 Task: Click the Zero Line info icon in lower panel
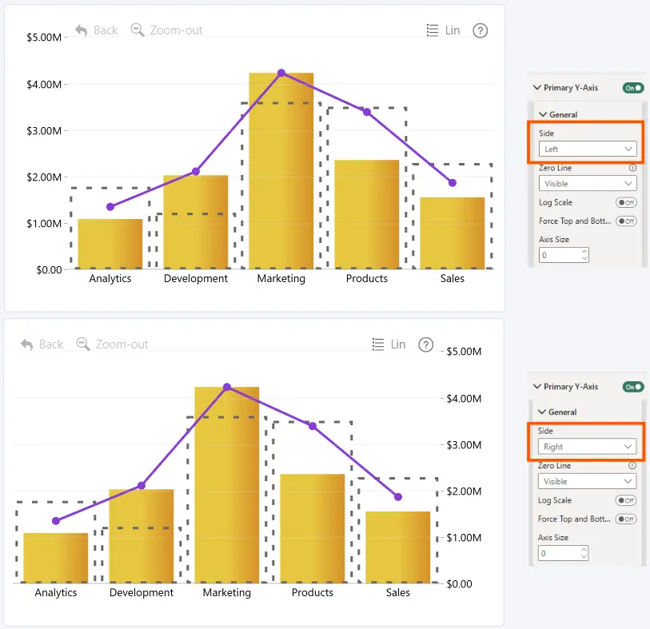pyautogui.click(x=632, y=466)
